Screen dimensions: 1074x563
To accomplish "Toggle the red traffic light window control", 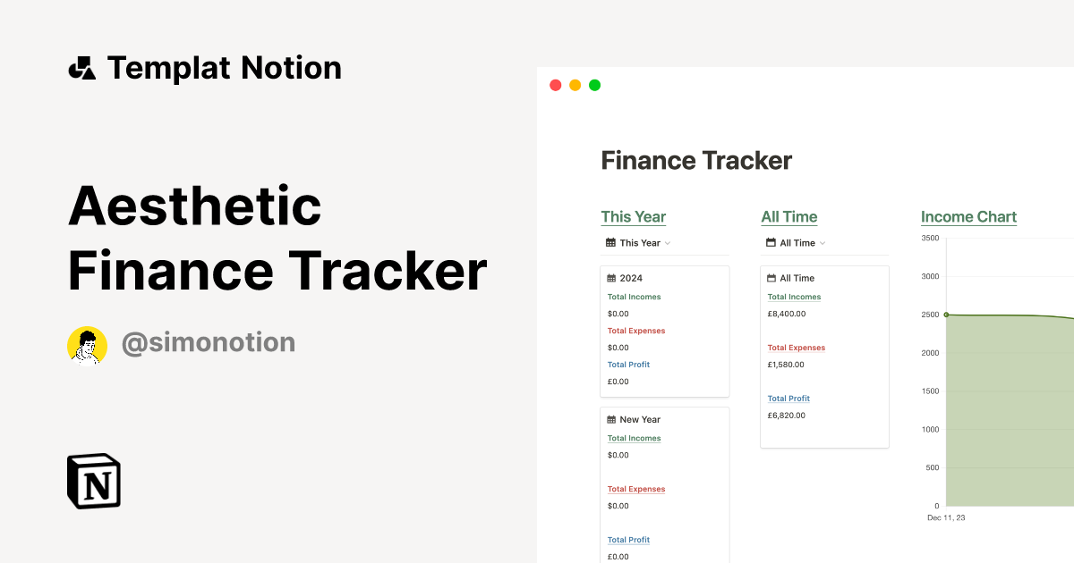I will pos(555,84).
